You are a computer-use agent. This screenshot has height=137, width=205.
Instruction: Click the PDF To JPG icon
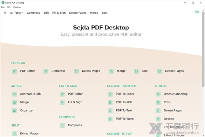tap(110, 102)
